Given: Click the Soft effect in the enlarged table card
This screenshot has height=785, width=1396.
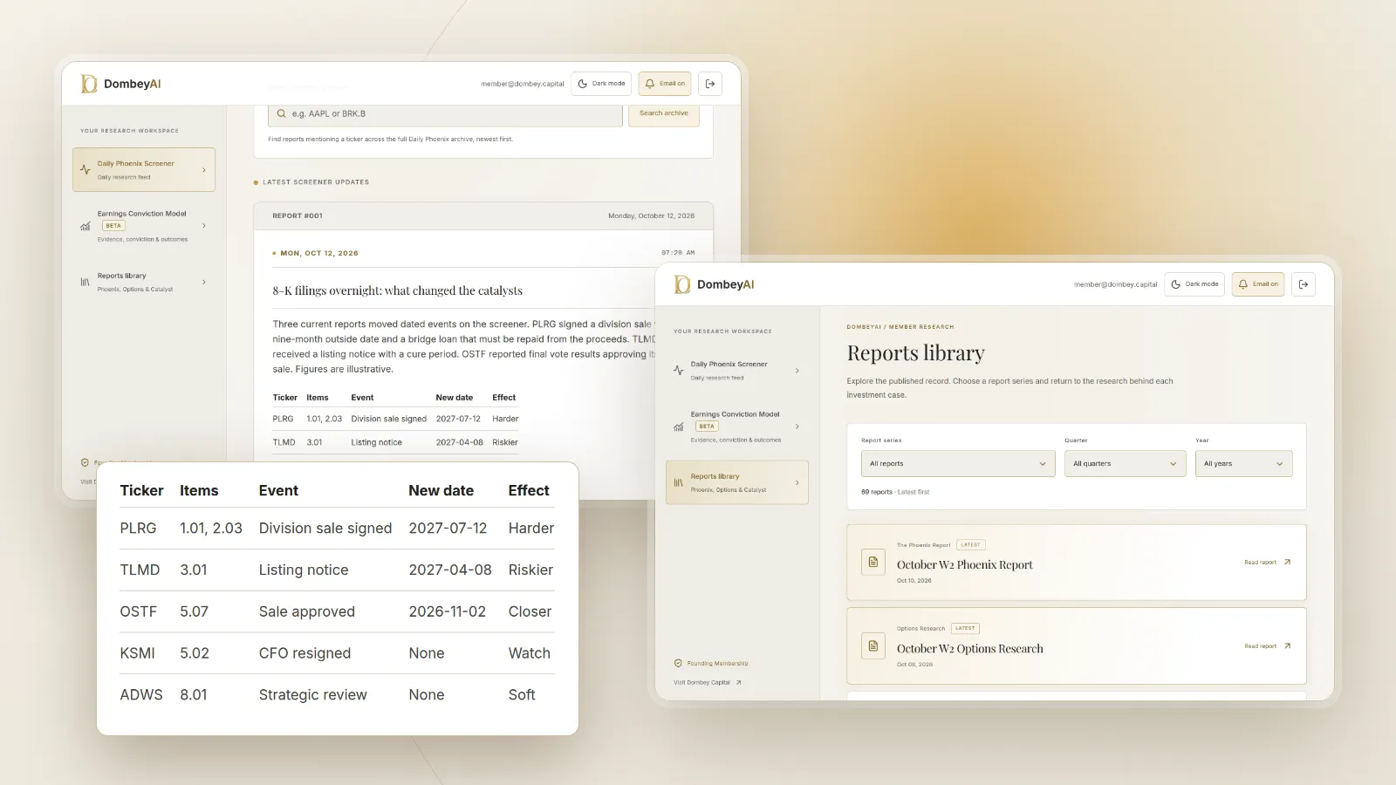Looking at the screenshot, I should [522, 695].
